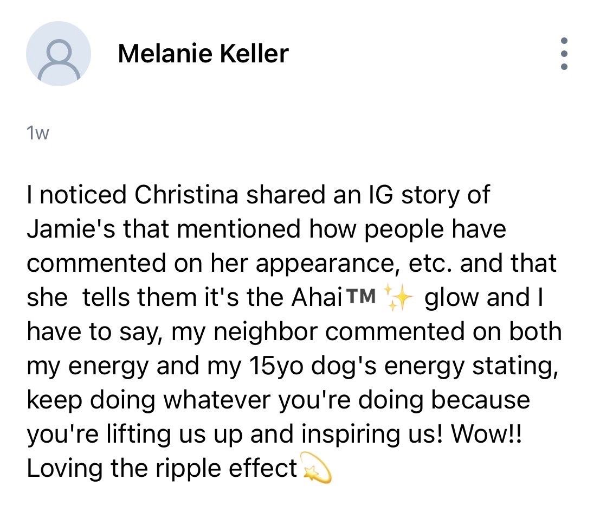
Task: Click the word Ahai in the post
Action: point(317,297)
